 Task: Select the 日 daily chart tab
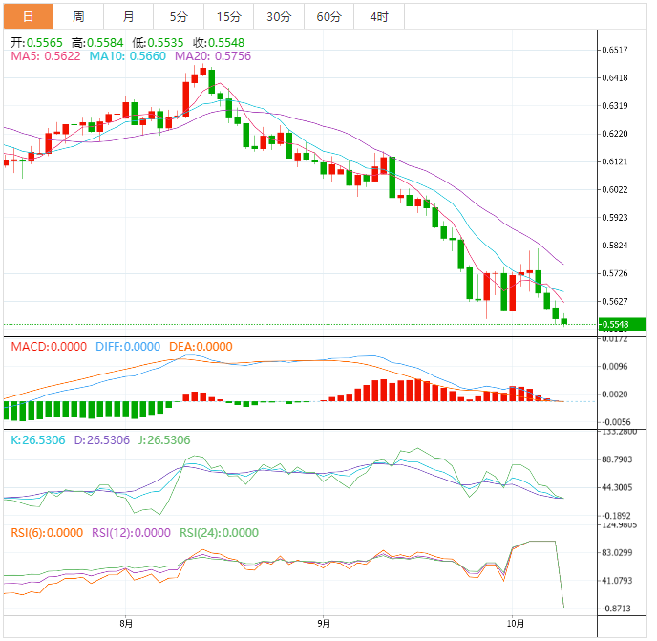(28, 17)
